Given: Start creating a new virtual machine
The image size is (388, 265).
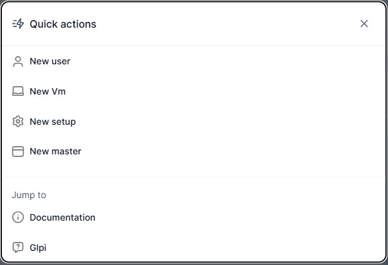Looking at the screenshot, I should pyautogui.click(x=194, y=91).
